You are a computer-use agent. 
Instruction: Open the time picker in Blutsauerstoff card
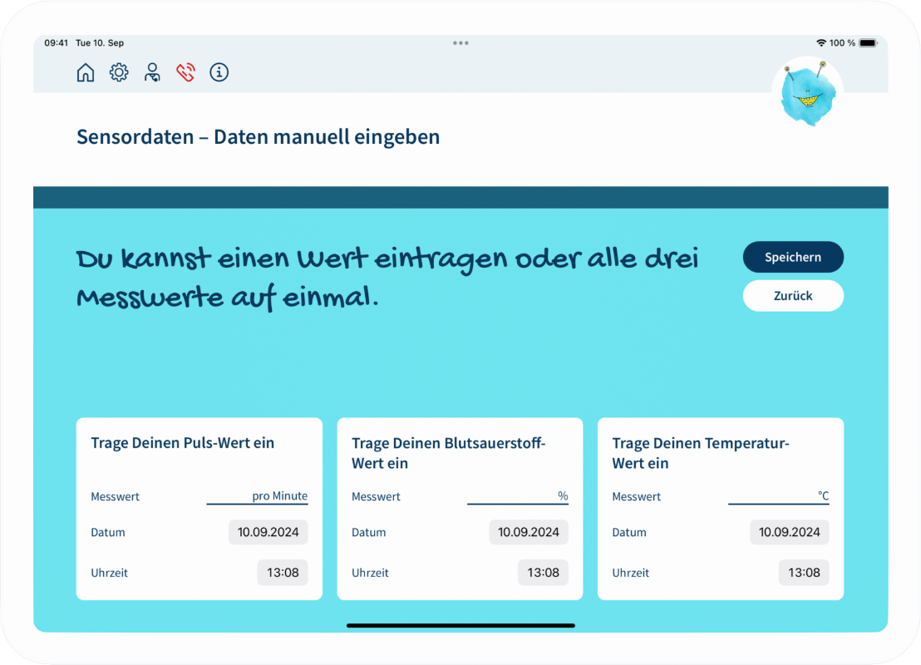tap(543, 573)
